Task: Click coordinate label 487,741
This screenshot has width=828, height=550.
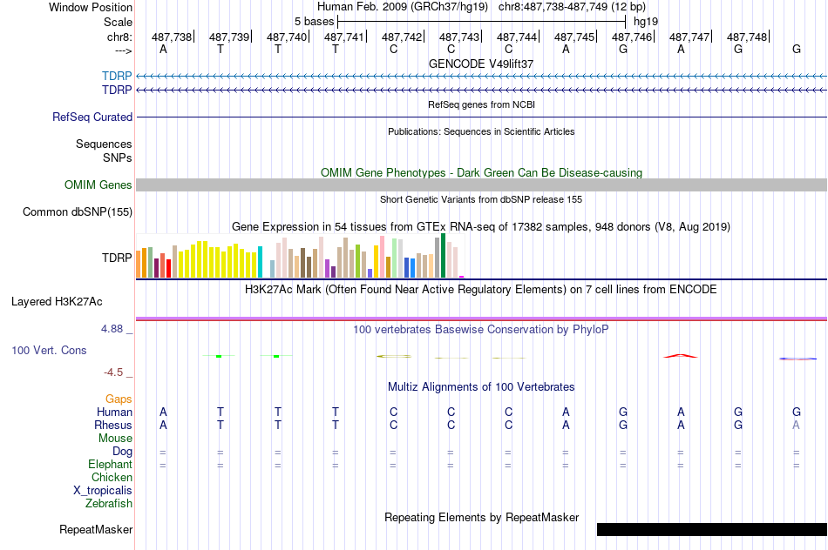Action: (x=344, y=37)
